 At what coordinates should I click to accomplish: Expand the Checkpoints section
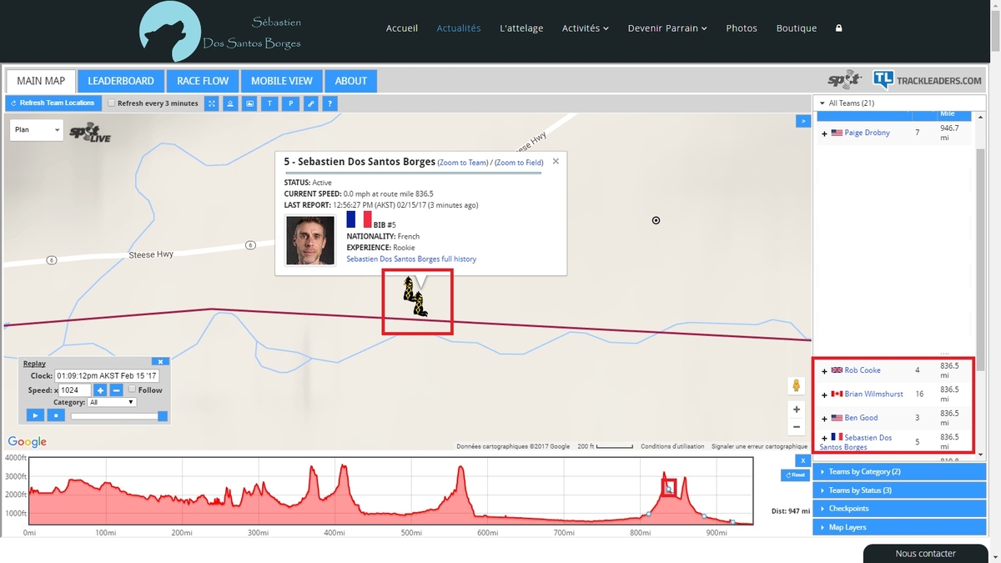[848, 509]
